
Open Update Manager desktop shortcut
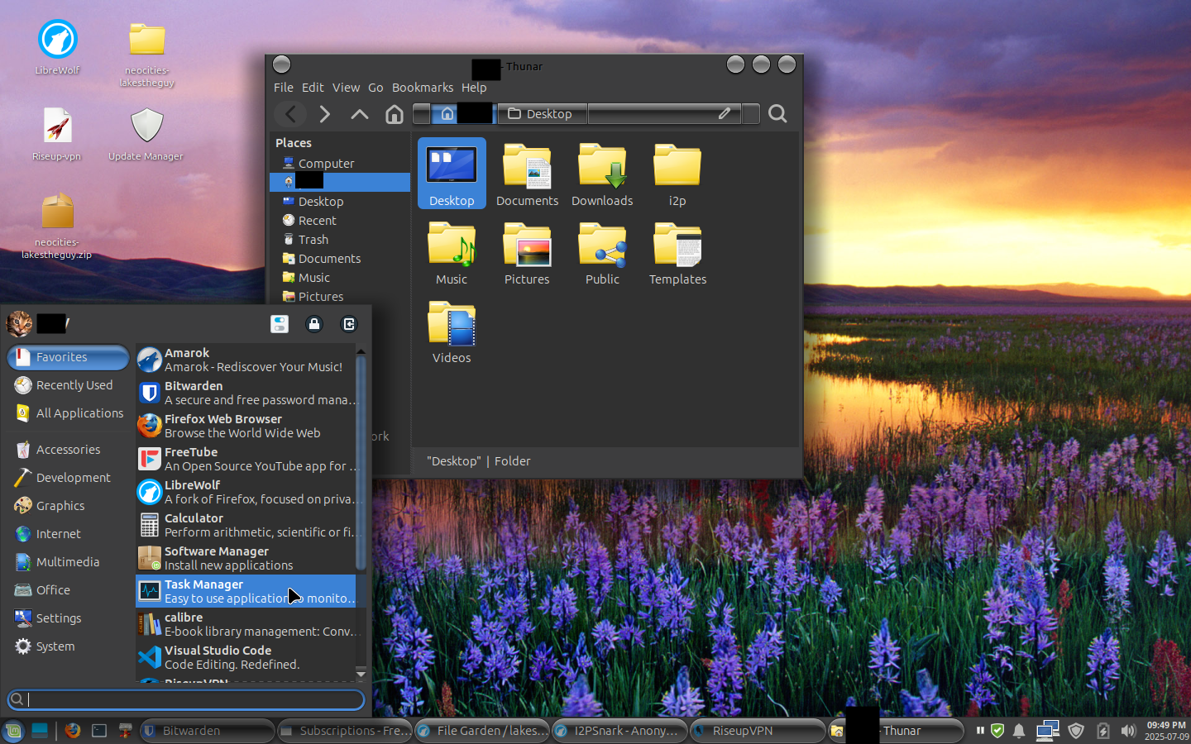click(x=146, y=133)
